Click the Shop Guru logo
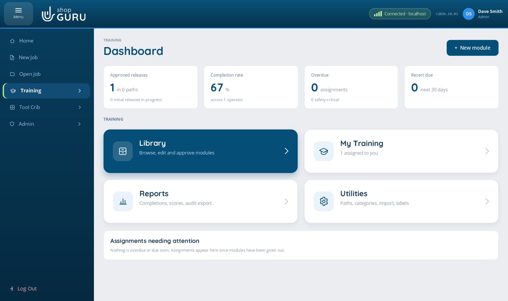 tap(63, 14)
